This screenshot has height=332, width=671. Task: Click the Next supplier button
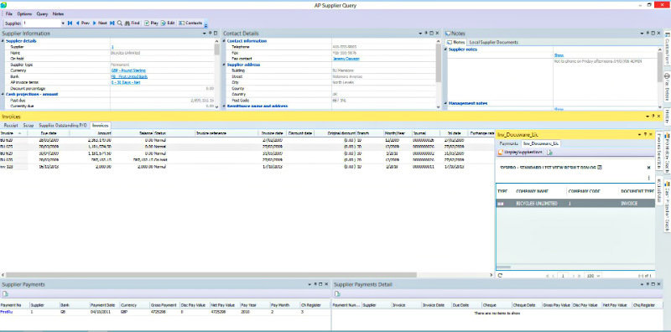pyautogui.click(x=100, y=23)
